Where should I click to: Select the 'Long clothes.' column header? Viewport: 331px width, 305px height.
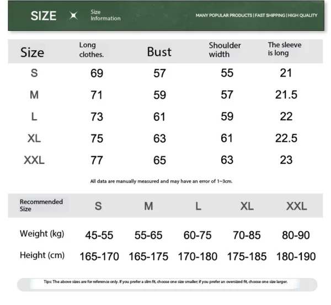point(91,50)
